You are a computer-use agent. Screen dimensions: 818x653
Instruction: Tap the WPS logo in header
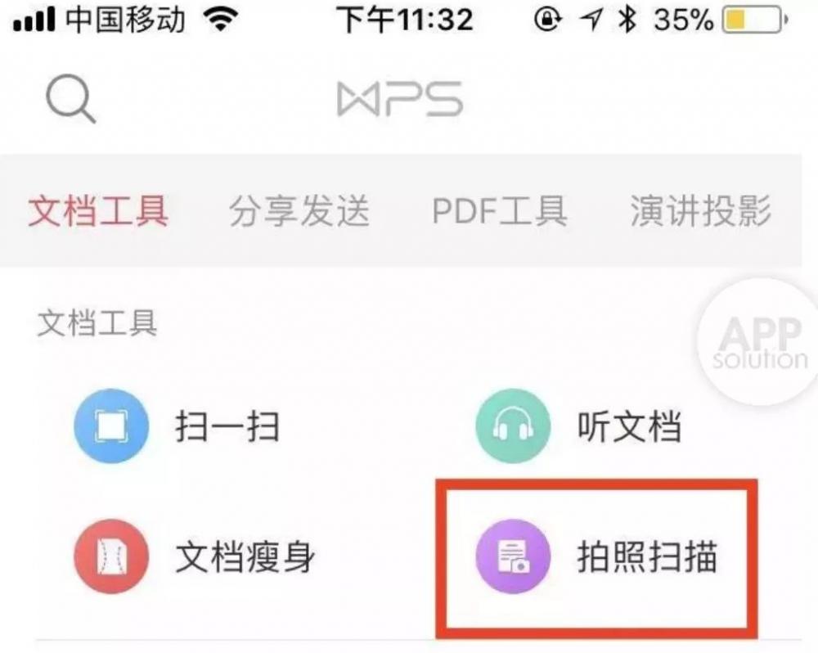[400, 99]
